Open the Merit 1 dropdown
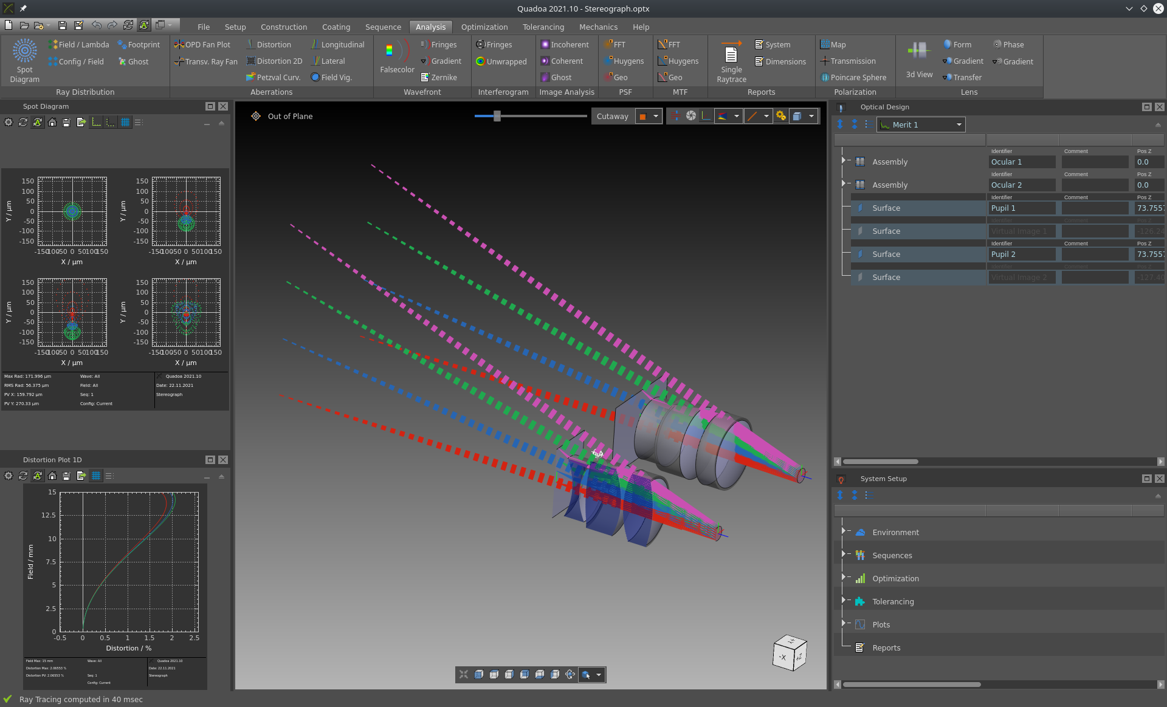The image size is (1167, 707). [920, 125]
